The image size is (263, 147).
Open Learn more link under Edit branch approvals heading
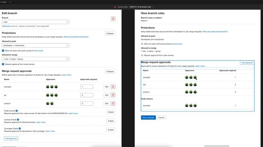[67, 75]
